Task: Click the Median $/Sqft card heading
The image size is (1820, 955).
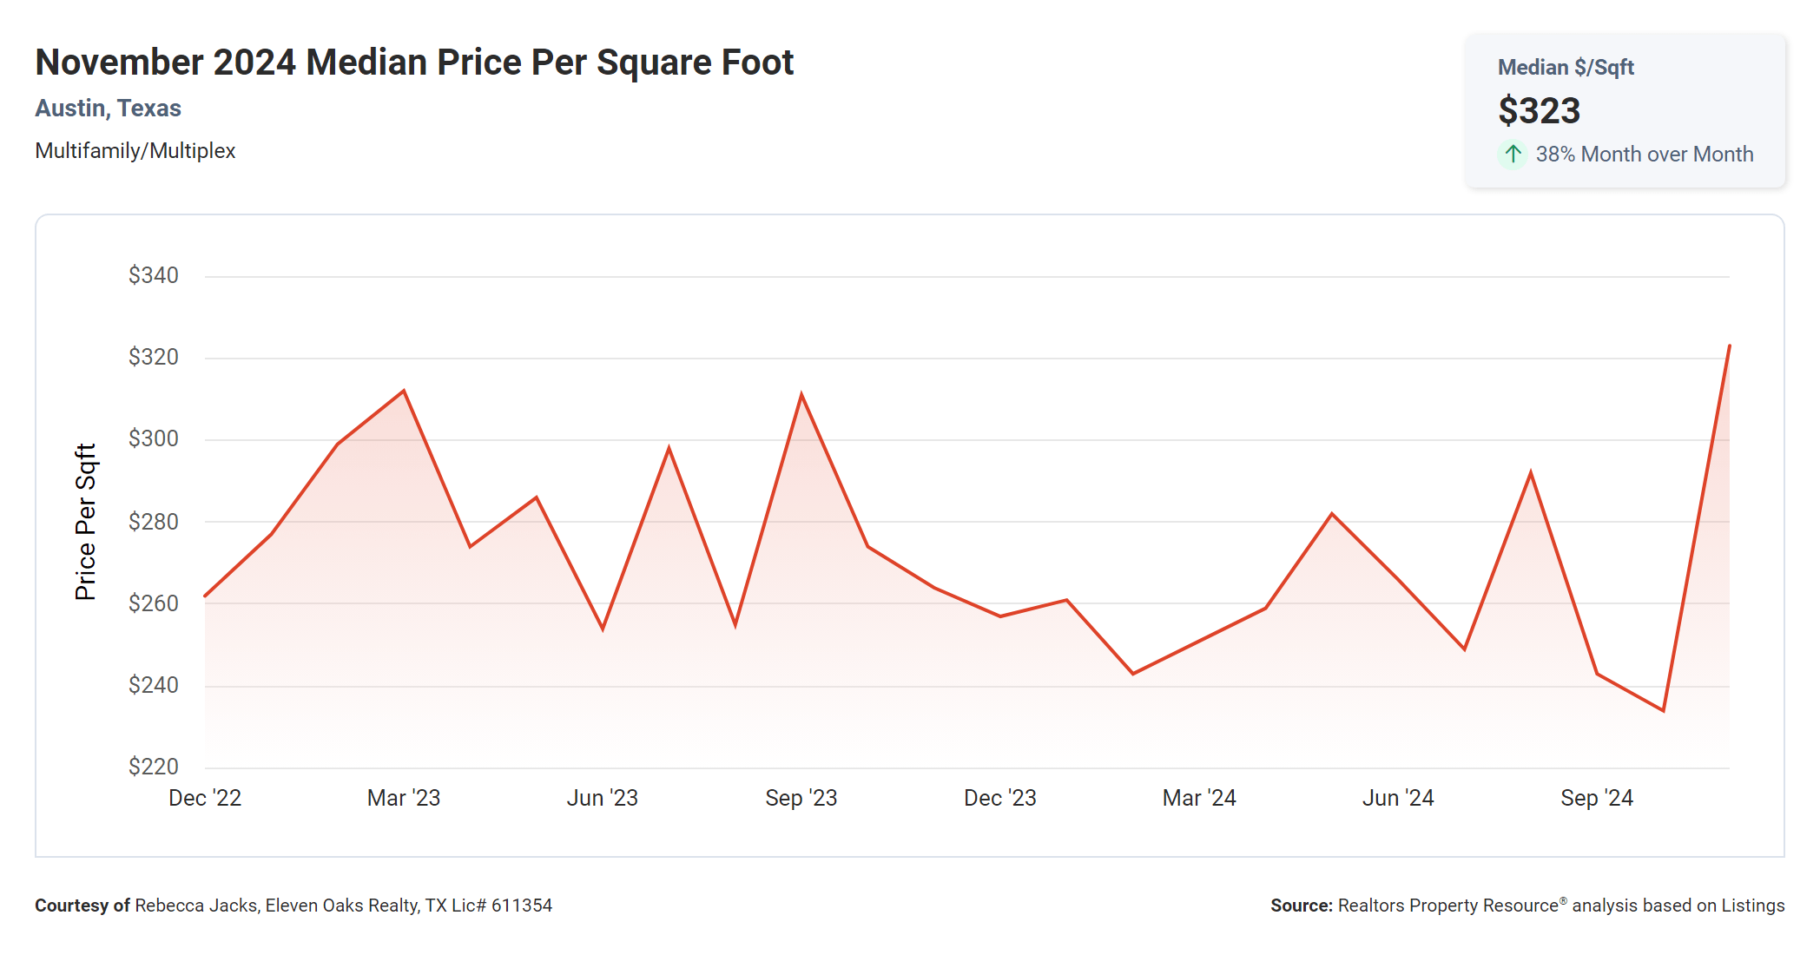Action: click(1565, 68)
